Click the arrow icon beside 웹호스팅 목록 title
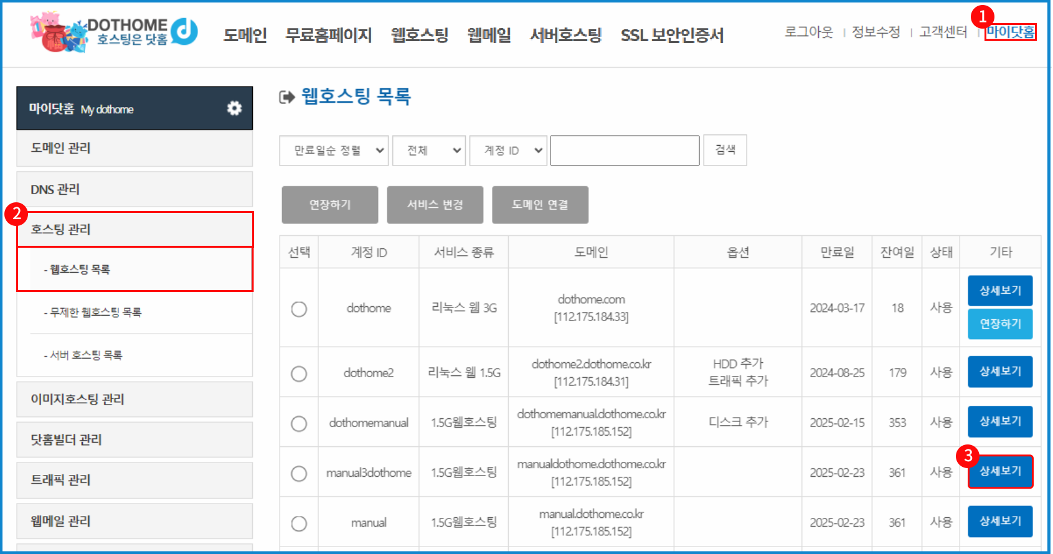1053x554 pixels. pyautogui.click(x=286, y=97)
